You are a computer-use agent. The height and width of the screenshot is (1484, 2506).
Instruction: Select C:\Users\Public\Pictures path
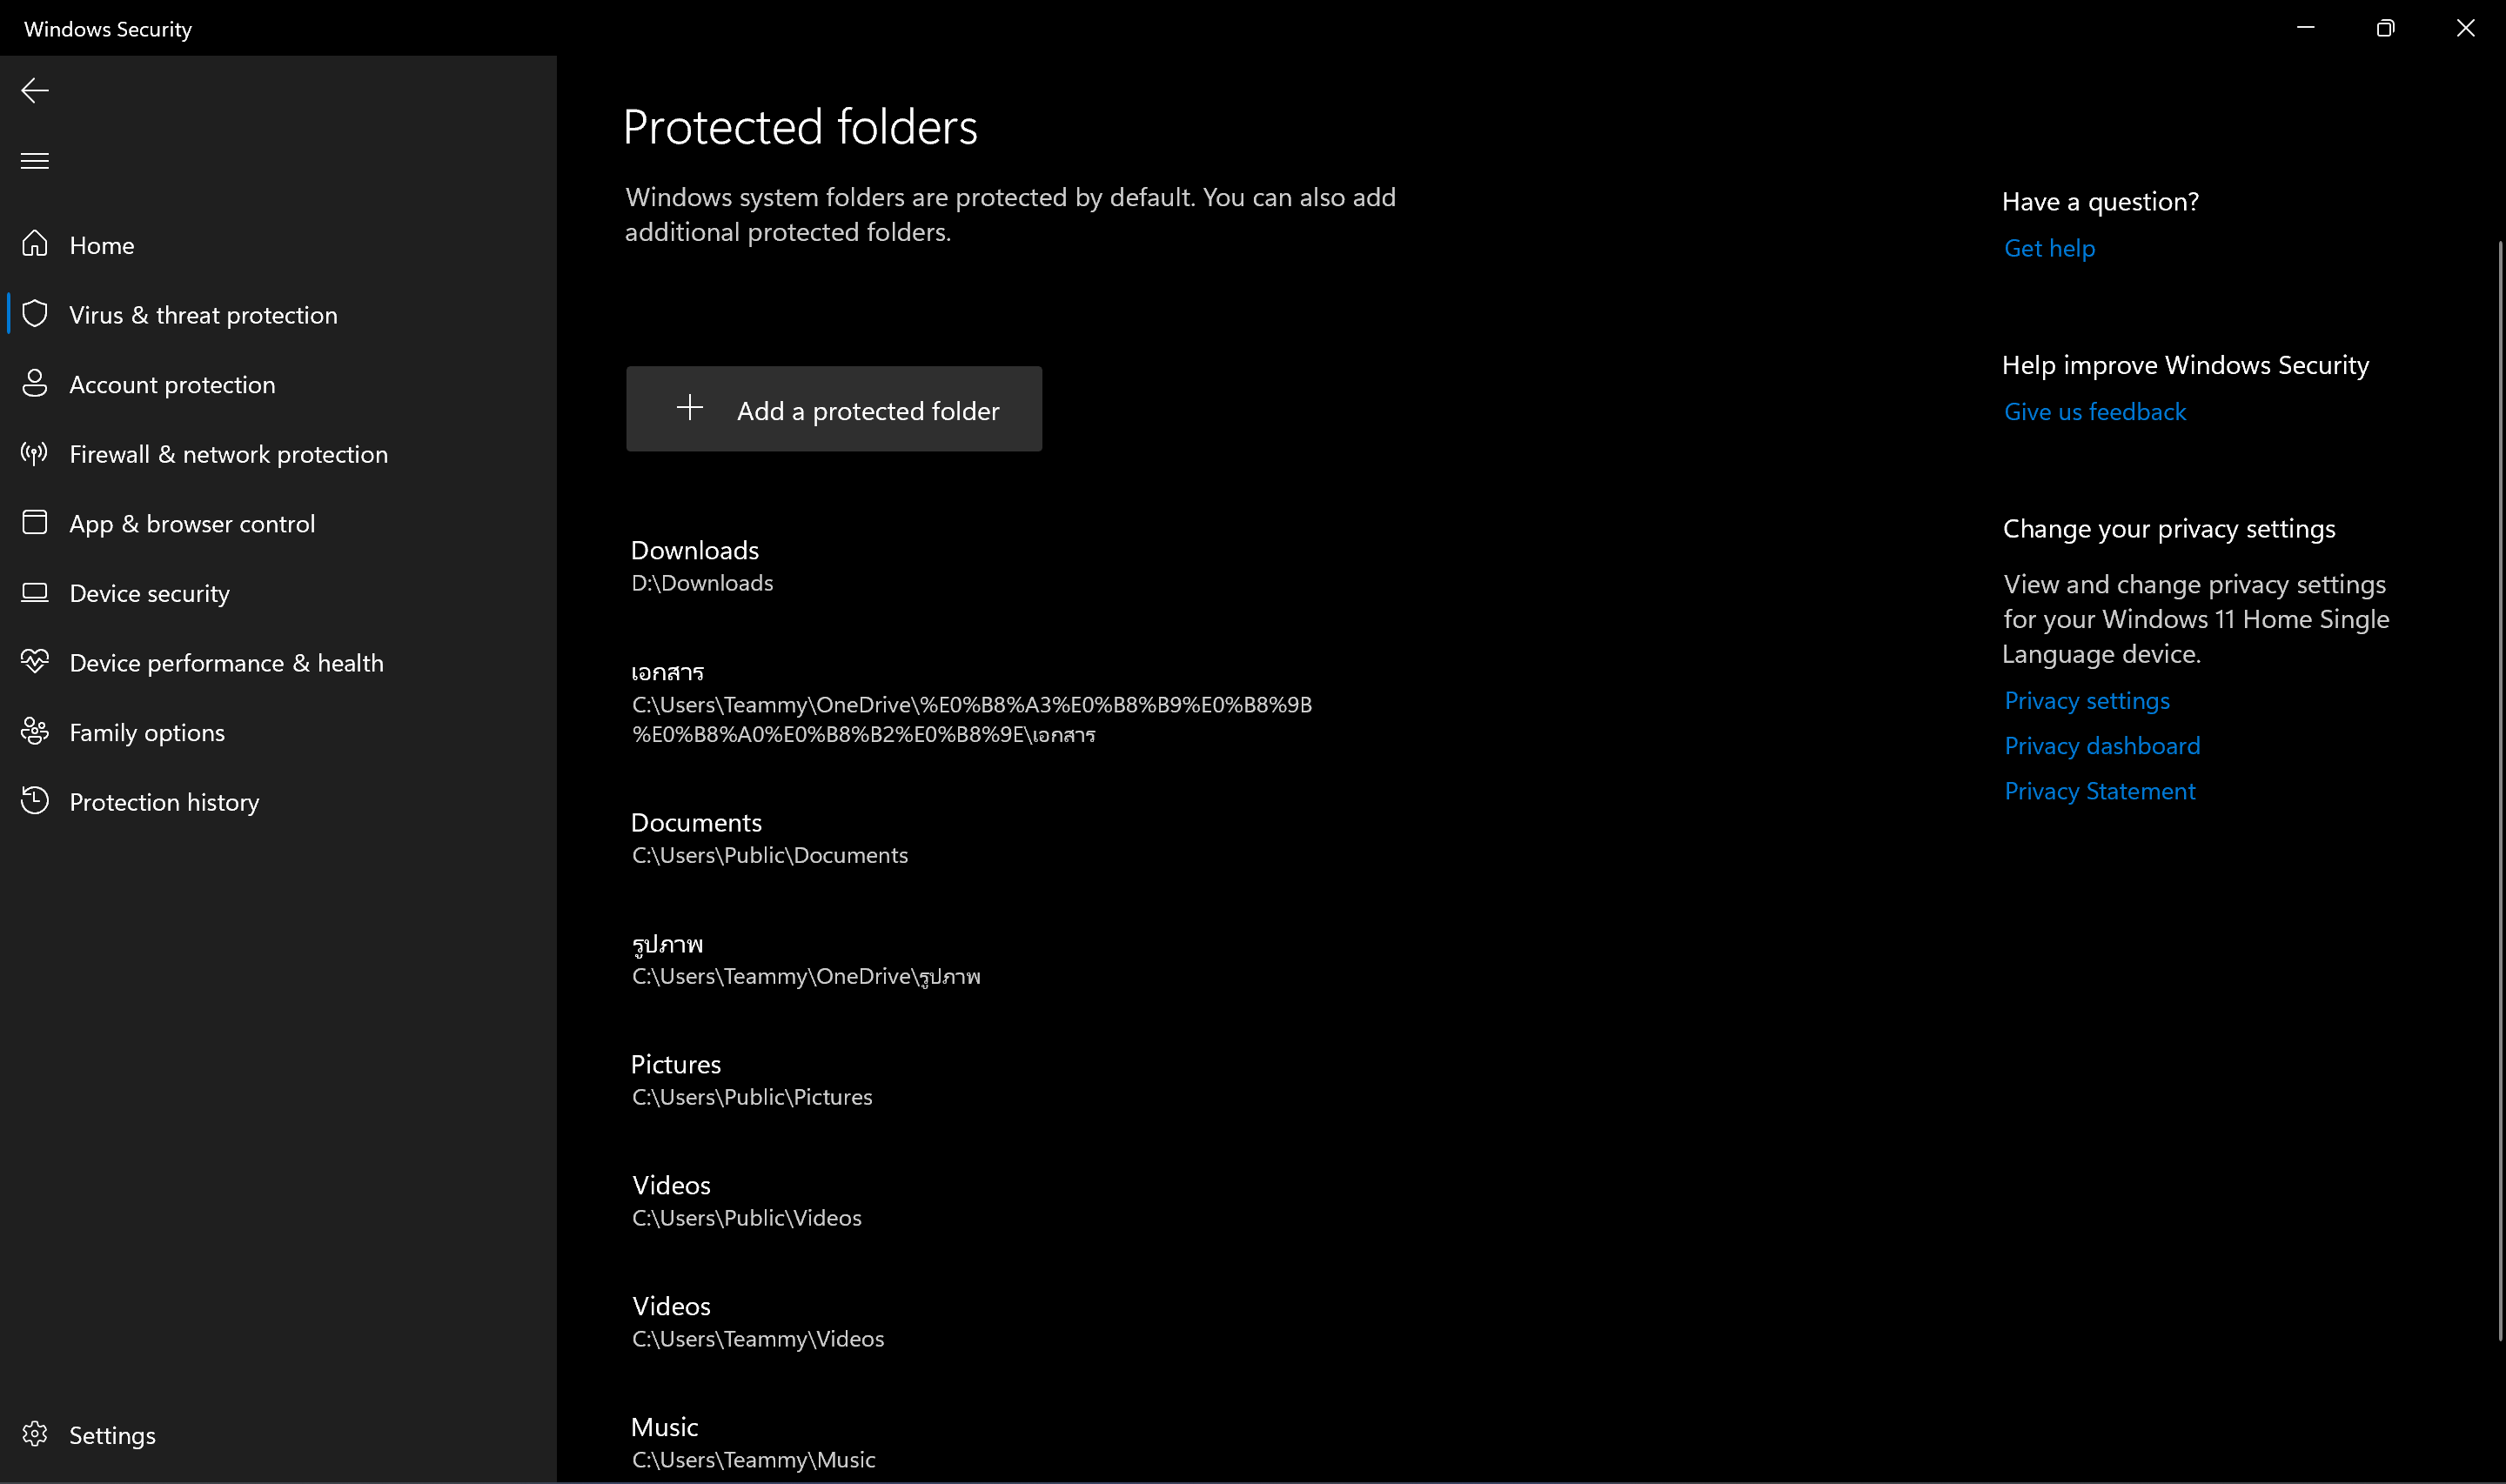pos(752,1097)
